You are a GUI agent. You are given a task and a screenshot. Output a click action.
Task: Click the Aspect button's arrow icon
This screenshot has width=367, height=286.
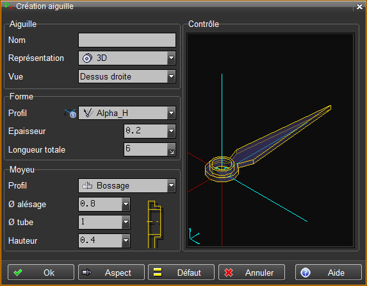86,272
